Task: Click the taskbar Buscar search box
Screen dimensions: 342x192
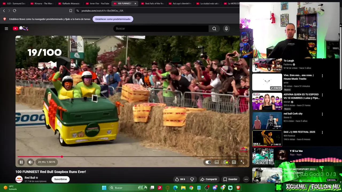Action: pos(129,188)
